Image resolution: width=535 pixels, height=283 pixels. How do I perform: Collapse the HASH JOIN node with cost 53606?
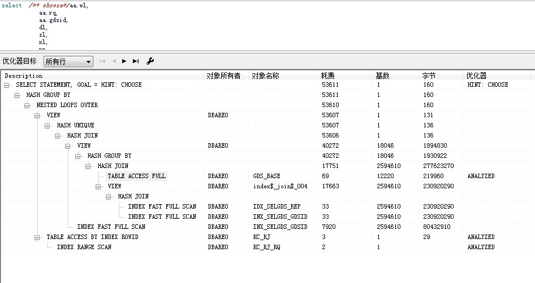pyautogui.click(x=58, y=136)
